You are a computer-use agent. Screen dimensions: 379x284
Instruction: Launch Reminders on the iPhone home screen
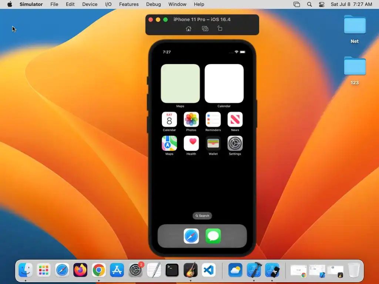(213, 119)
